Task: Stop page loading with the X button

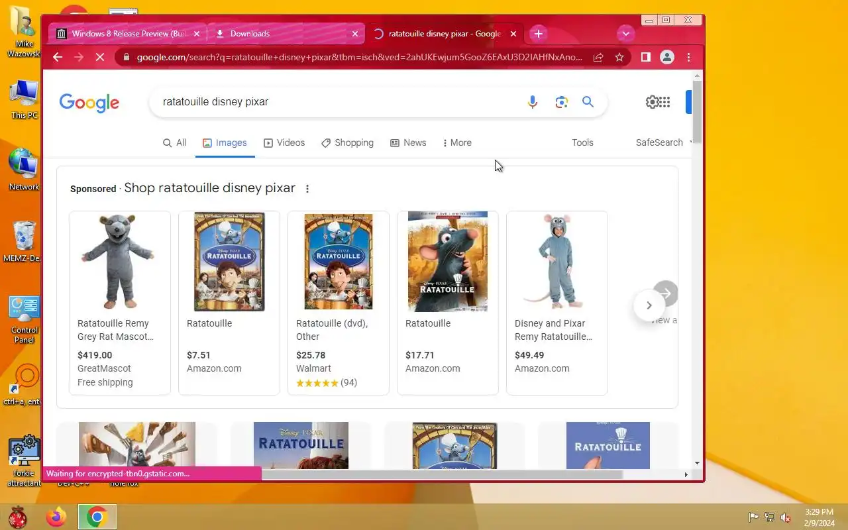Action: tap(100, 57)
